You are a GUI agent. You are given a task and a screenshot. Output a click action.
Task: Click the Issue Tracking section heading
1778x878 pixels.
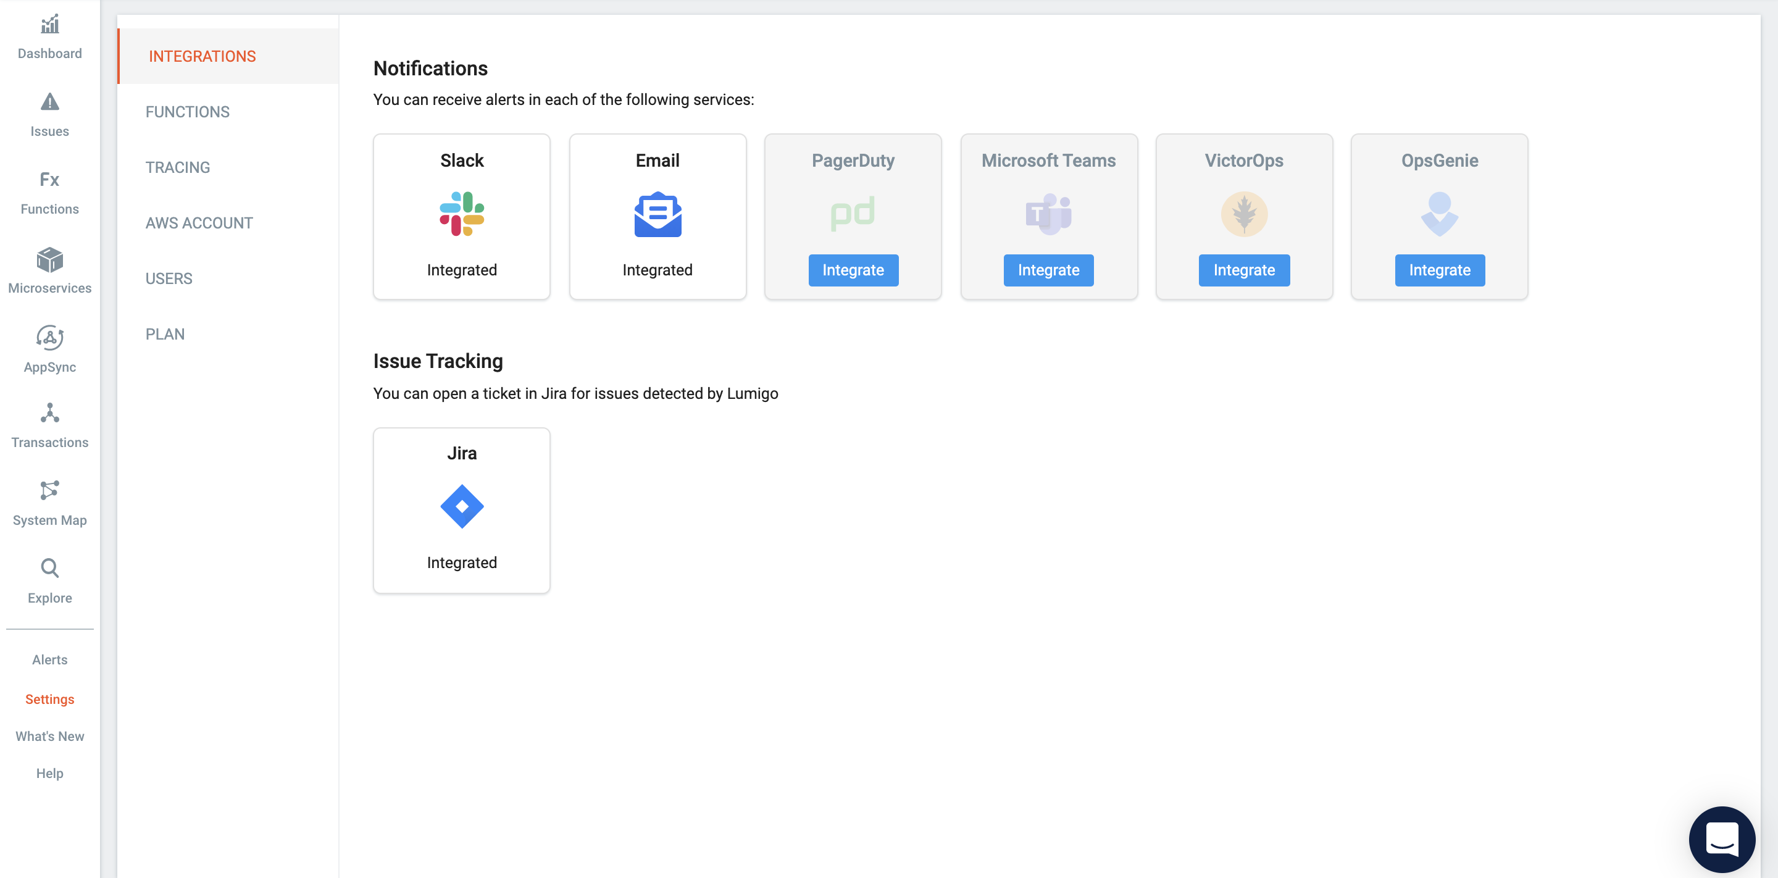pyautogui.click(x=438, y=361)
